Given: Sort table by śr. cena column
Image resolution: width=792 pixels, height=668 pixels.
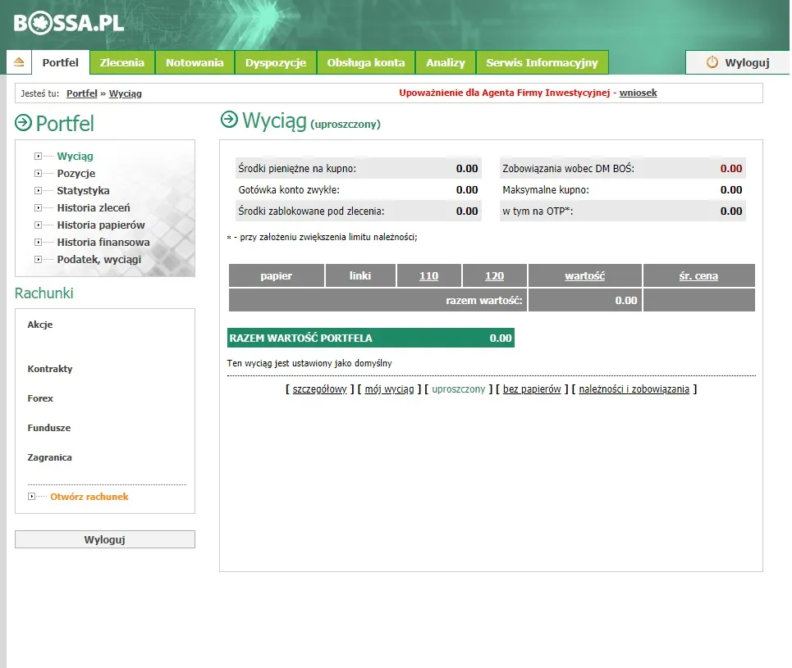Looking at the screenshot, I should (698, 276).
